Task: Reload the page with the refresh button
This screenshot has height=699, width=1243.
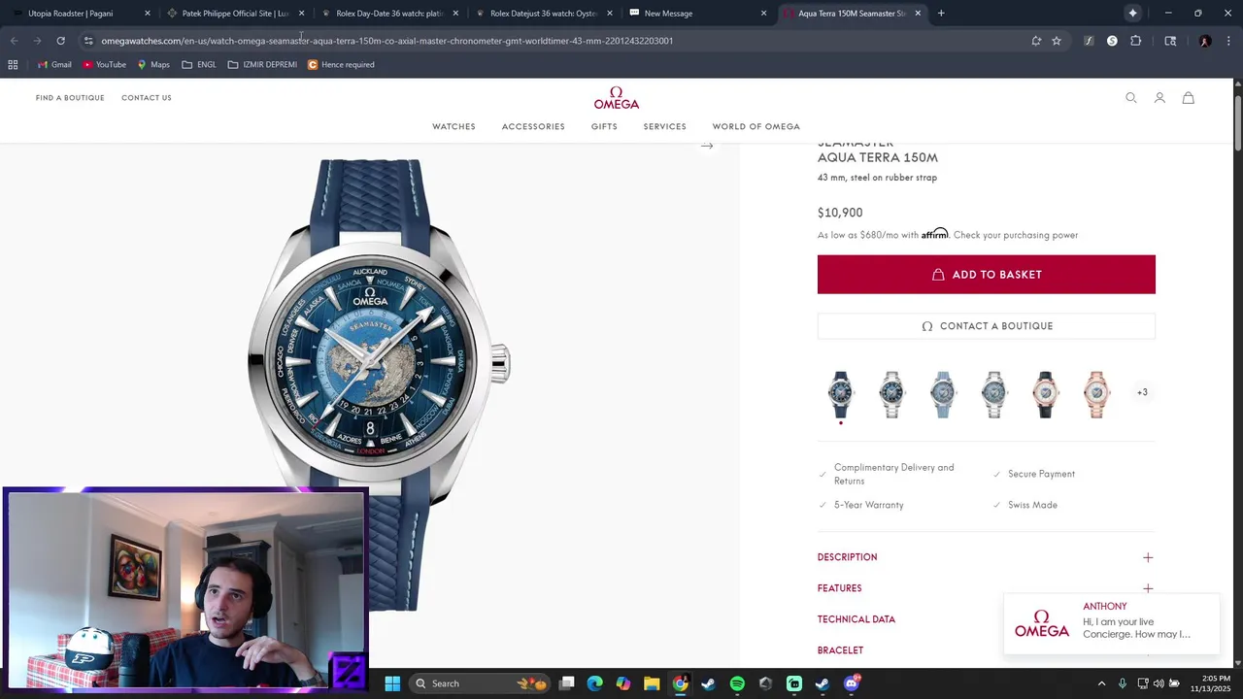Action: [x=60, y=41]
